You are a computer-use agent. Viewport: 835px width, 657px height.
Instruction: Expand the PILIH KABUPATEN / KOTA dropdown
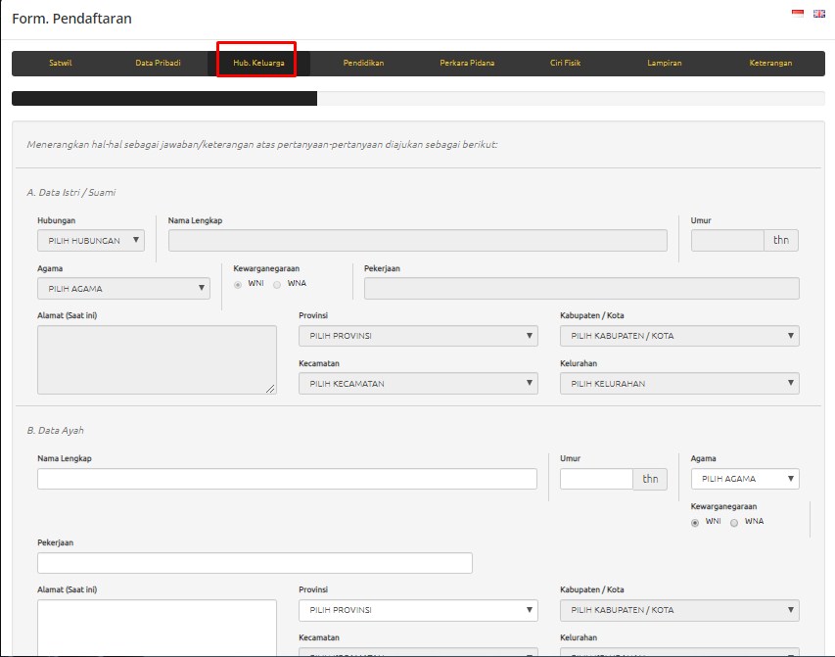tap(679, 335)
